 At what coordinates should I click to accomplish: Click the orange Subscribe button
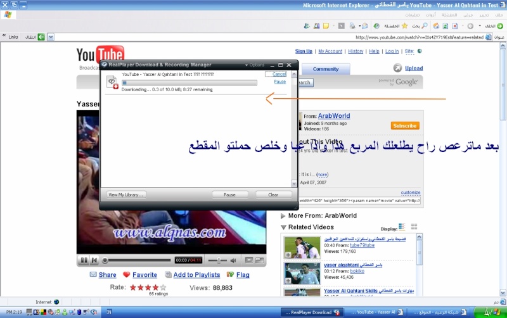(405, 125)
